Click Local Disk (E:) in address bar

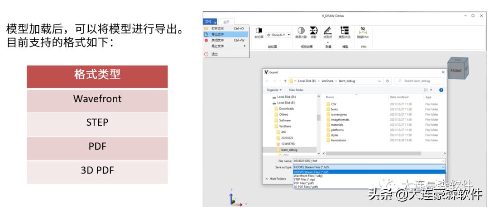307,81
